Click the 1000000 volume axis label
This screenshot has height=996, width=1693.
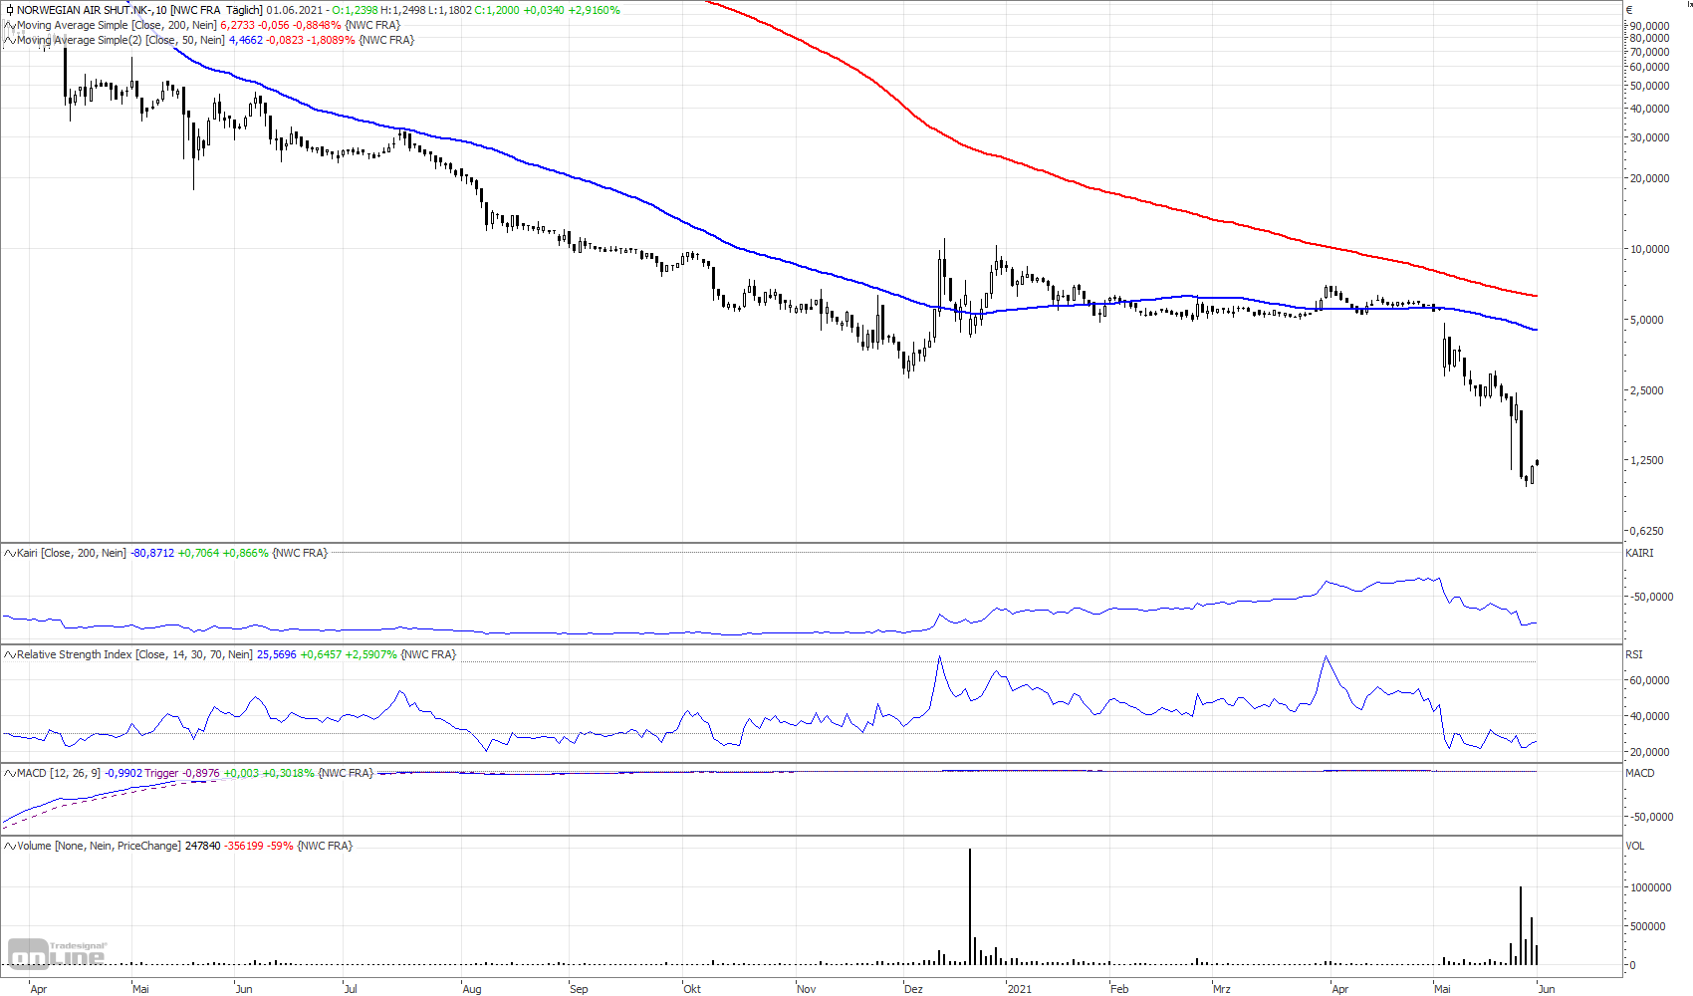[1650, 887]
